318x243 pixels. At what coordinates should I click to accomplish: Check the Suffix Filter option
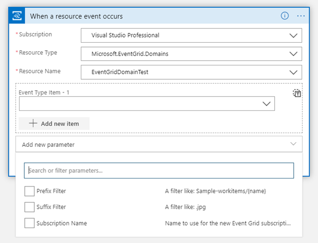point(29,207)
